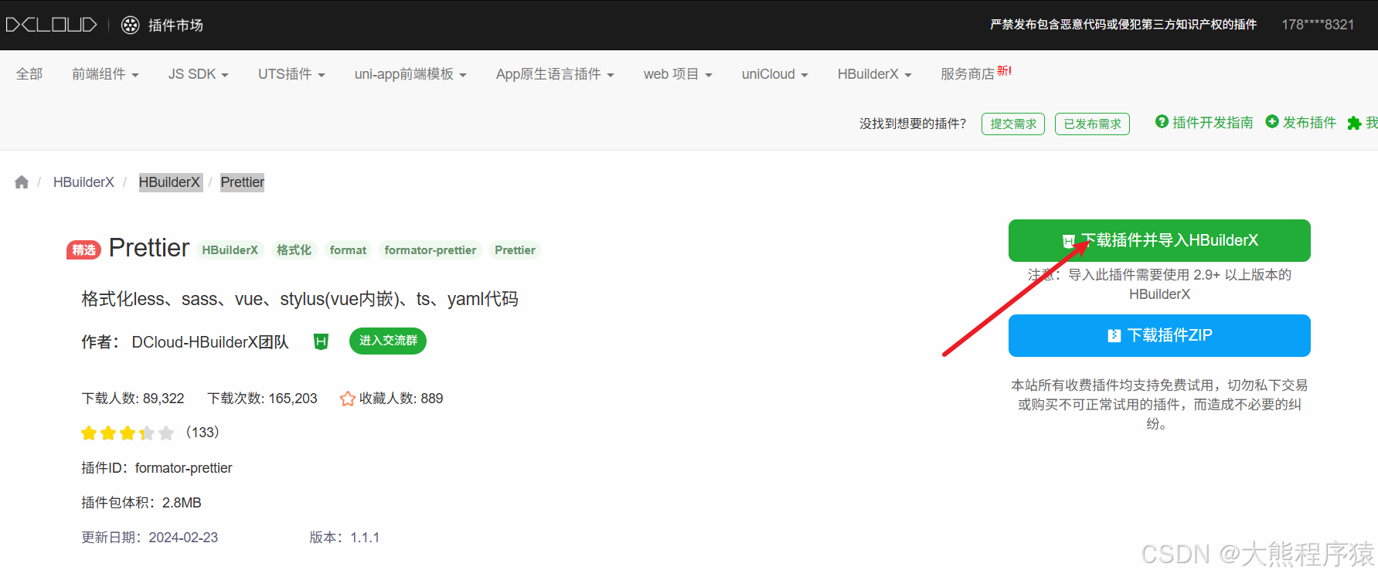Click 下载人数: 89,322 text
Screen dimensions: 1378x577
(133, 399)
